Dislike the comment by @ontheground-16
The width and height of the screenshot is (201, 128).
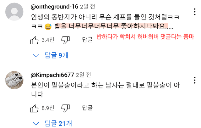click(65, 40)
